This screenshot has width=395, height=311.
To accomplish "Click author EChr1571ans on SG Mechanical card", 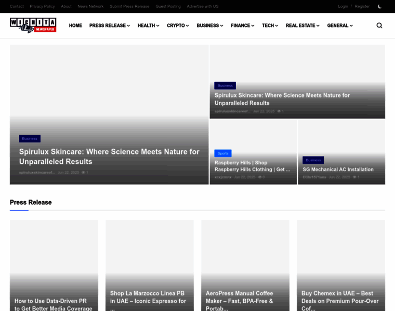I will pos(314,177).
